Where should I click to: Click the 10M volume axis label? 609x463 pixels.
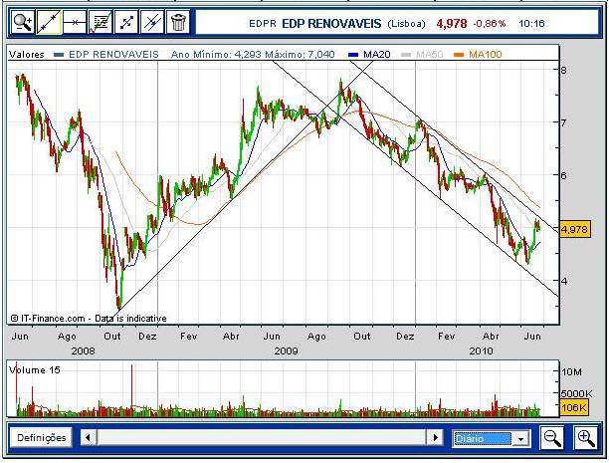tap(572, 372)
